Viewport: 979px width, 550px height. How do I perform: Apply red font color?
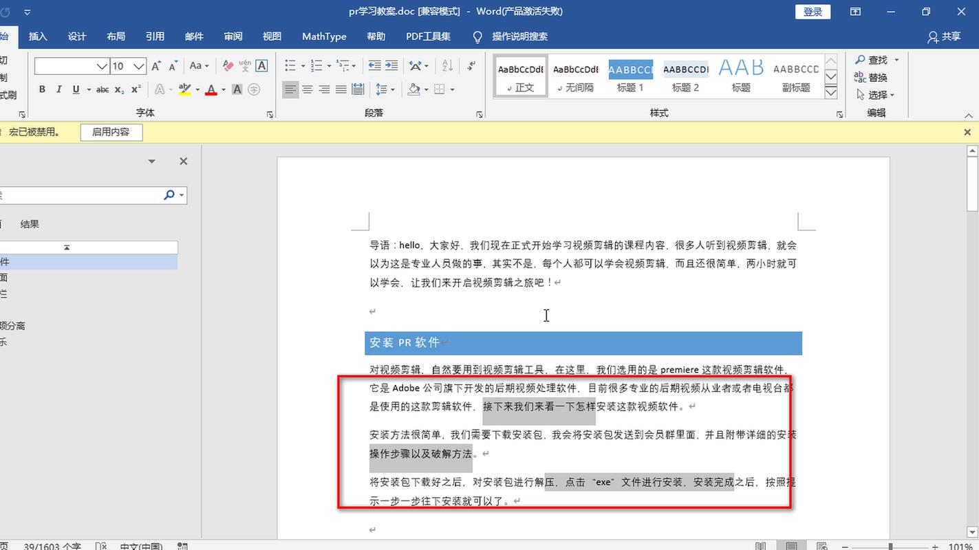pyautogui.click(x=211, y=89)
